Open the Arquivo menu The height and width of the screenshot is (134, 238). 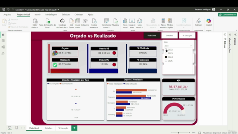(7, 15)
